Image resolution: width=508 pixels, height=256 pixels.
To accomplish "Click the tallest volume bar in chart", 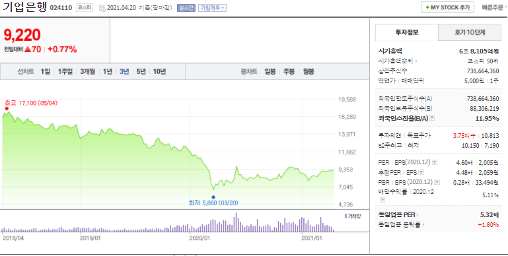I will point(236,222).
